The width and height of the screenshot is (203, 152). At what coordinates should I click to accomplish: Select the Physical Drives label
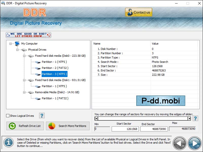pos(37,50)
